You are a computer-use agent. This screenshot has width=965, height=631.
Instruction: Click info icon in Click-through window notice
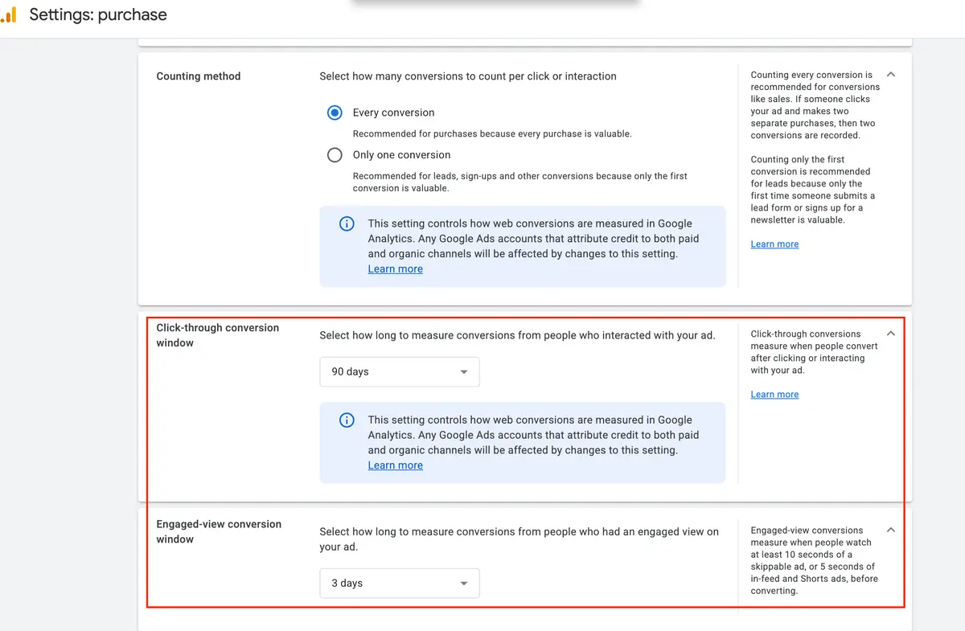pos(347,420)
